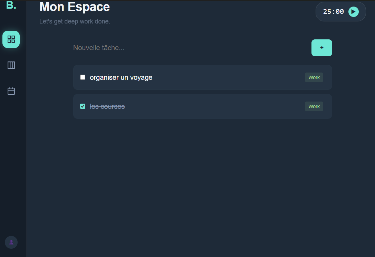Viewport: 375px width, 257px height.
Task: Click the 'B.' app logo
Action: pyautogui.click(x=11, y=5)
